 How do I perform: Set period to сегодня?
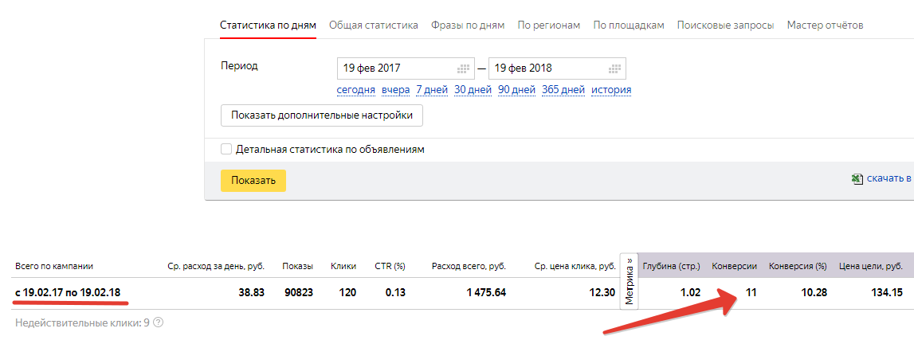(355, 90)
